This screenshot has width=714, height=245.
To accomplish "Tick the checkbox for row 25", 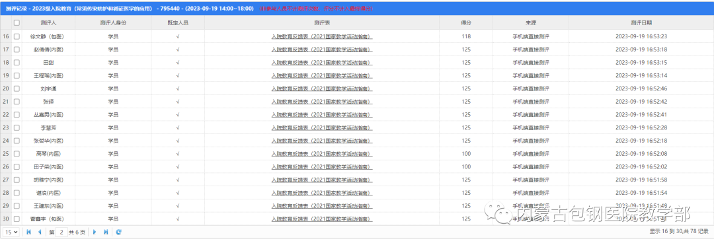I will tap(17, 154).
